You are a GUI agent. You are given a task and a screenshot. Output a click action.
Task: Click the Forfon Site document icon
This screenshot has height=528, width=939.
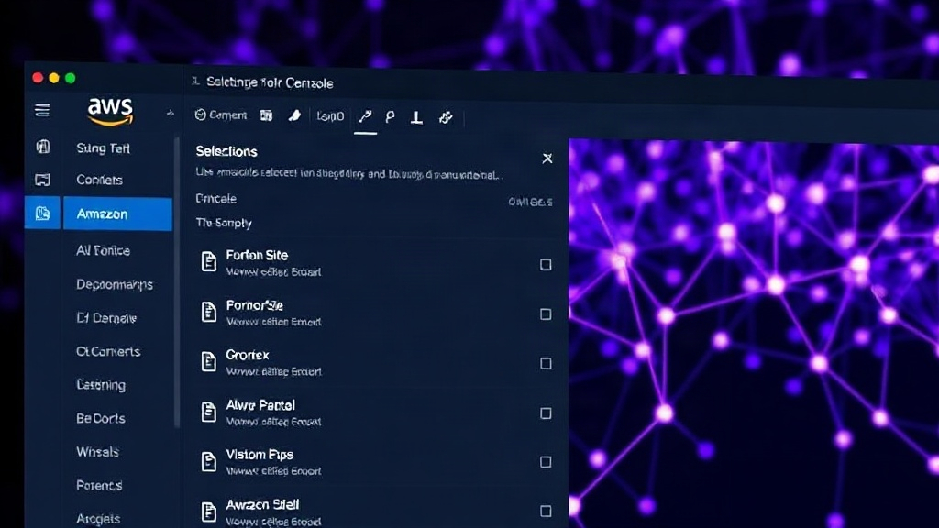208,261
